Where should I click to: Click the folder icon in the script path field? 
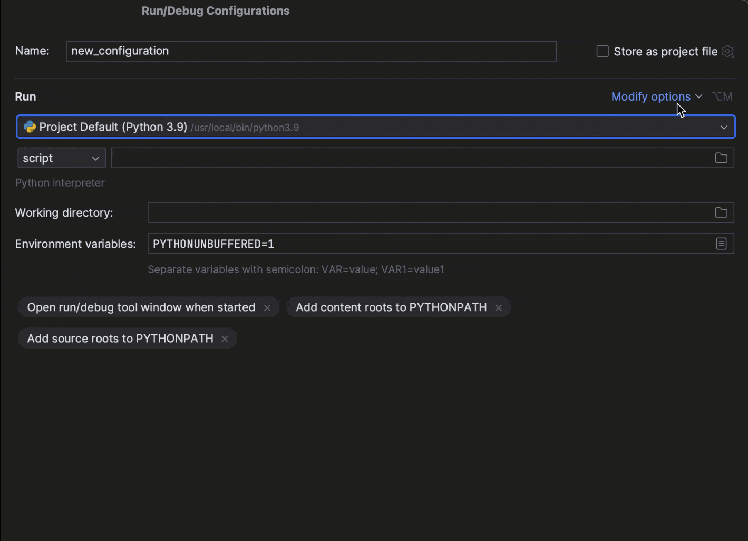point(721,158)
